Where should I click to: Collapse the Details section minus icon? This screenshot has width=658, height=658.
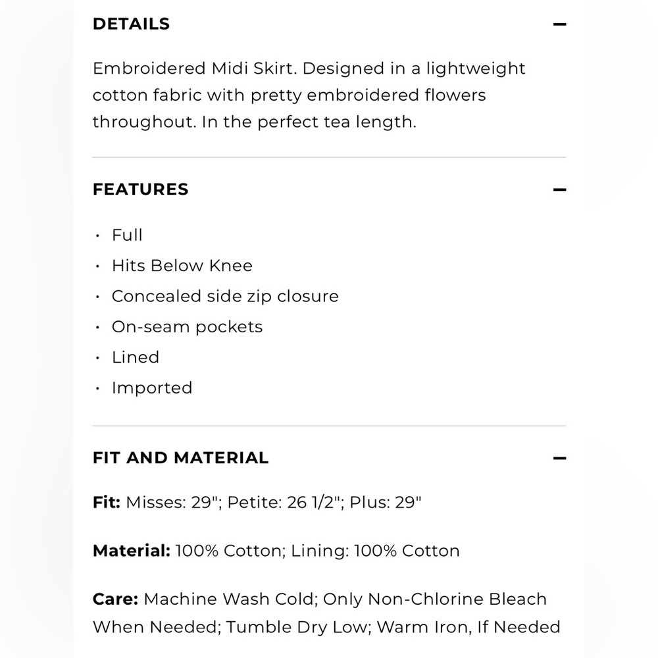click(x=559, y=24)
